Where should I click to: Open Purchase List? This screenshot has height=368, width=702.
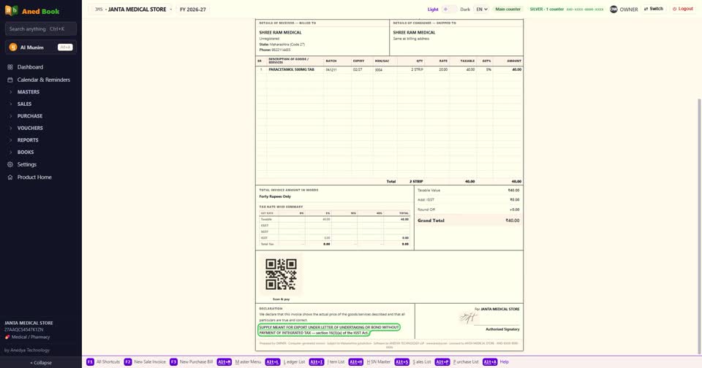coord(466,361)
